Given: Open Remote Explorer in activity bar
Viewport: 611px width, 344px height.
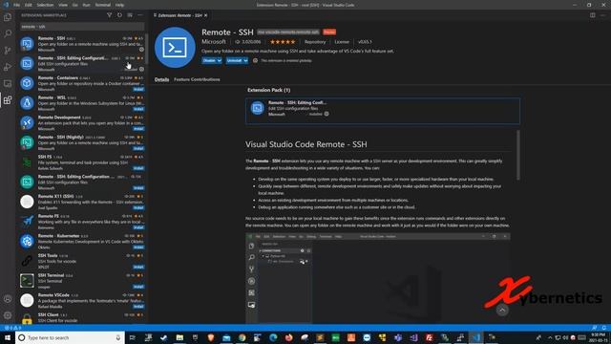Looking at the screenshot, I should tap(8, 83).
